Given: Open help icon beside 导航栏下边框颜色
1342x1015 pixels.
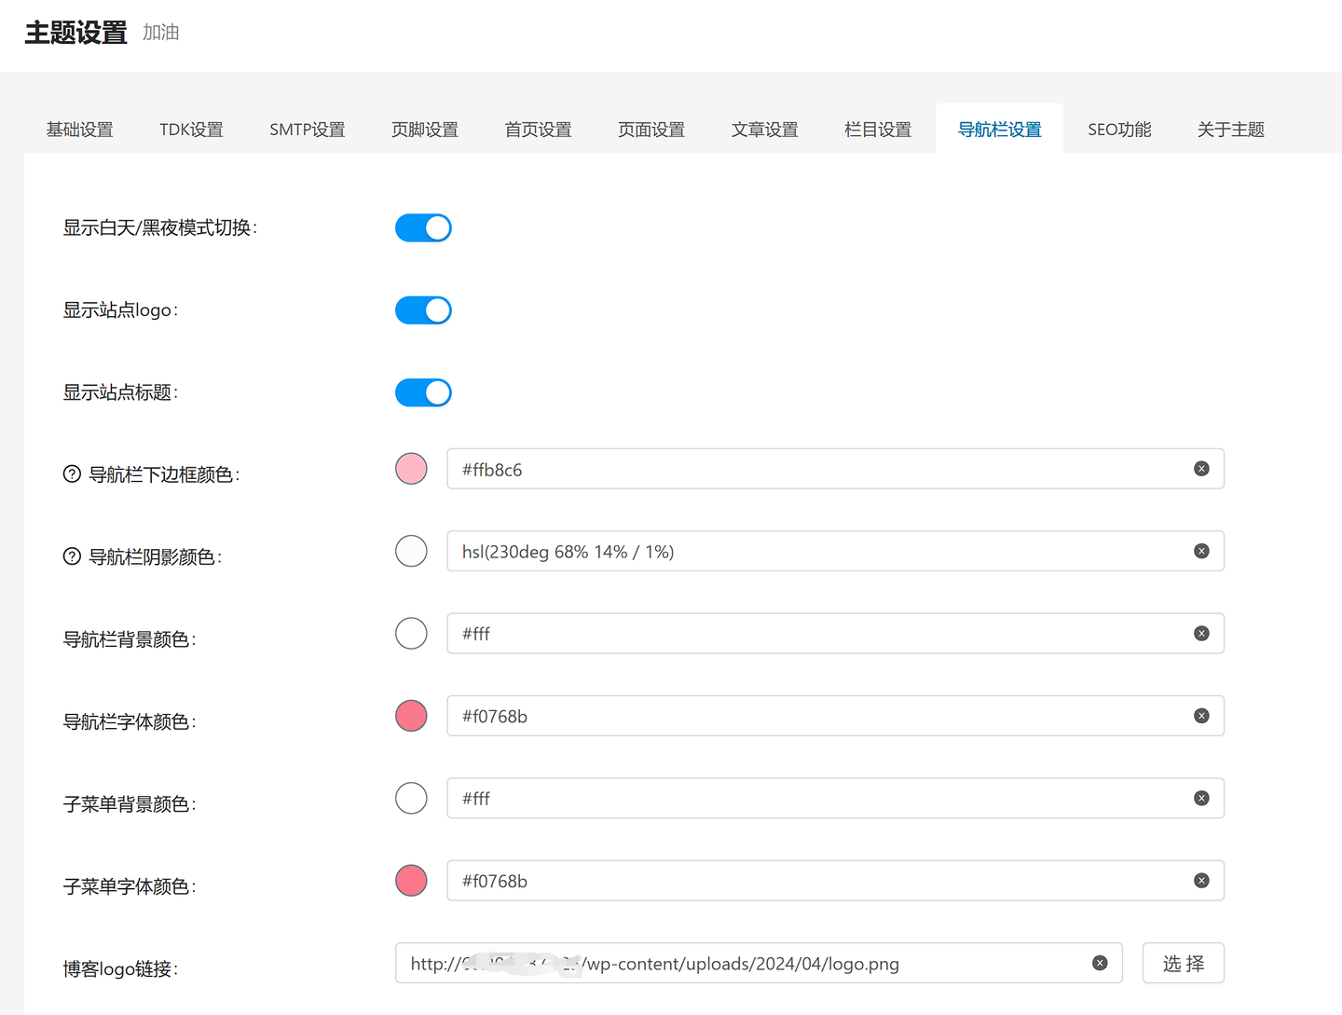Looking at the screenshot, I should [x=72, y=474].
